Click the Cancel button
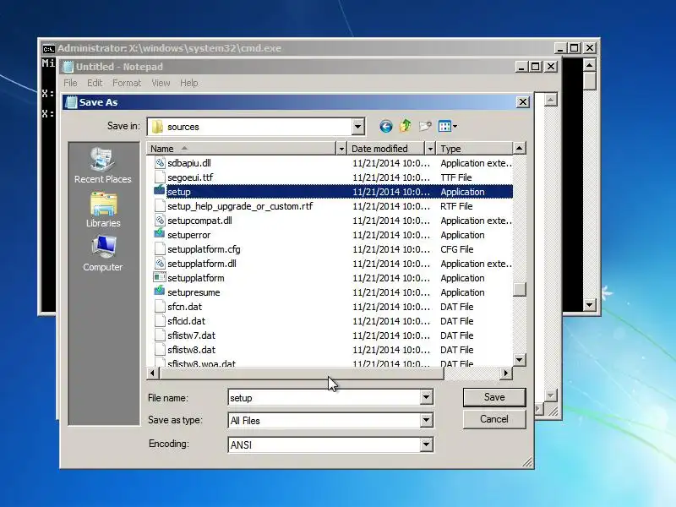This screenshot has height=507, width=676. pyautogui.click(x=494, y=419)
